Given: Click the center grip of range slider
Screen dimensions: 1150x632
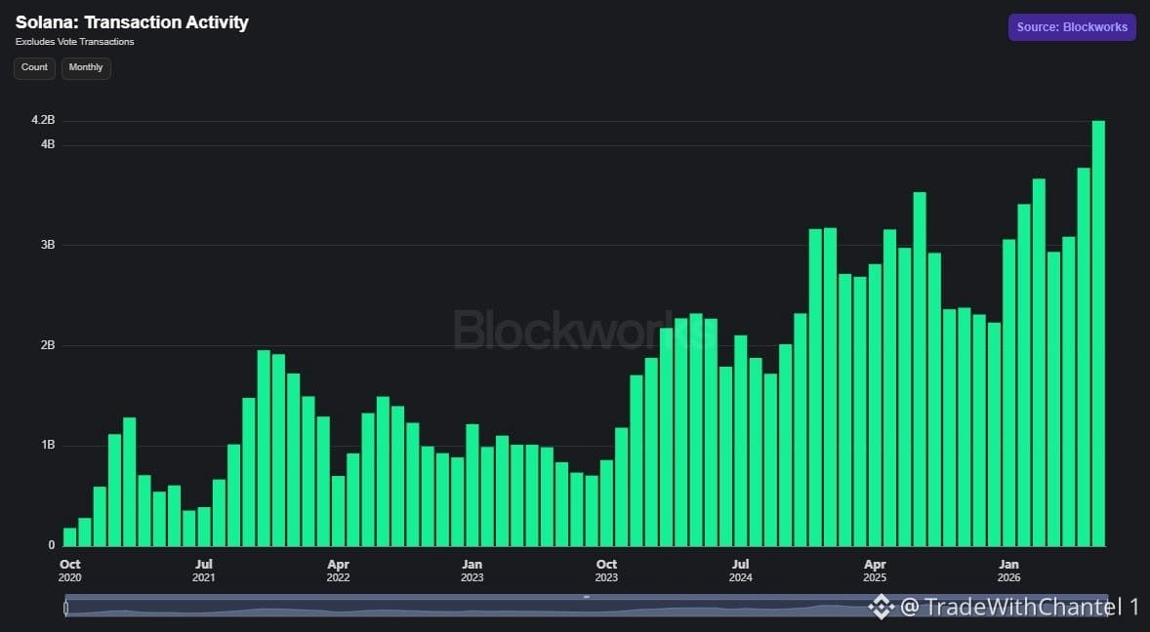Looking at the screenshot, I should tap(587, 597).
